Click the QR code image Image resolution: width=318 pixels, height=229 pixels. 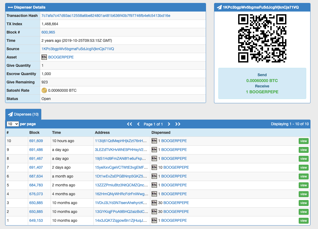click(262, 38)
